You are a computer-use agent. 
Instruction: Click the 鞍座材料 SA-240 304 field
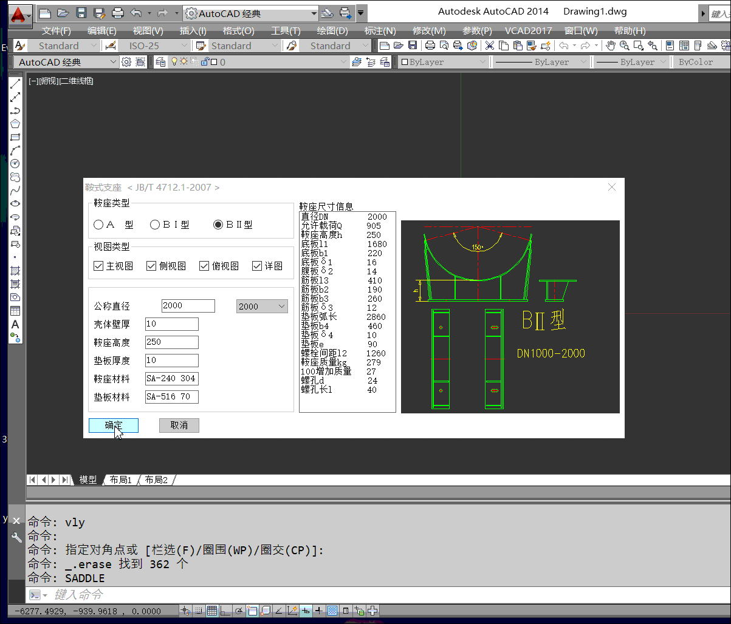click(172, 379)
